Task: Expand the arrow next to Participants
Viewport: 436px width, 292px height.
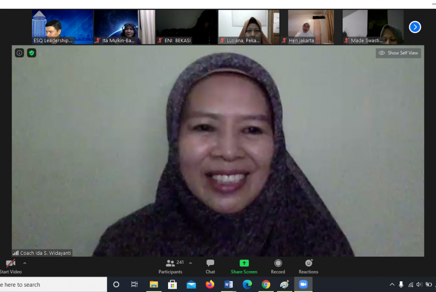Action: point(190,263)
